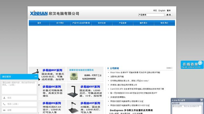Open the 关于我们 menu item
204x114 pixels.
[x=60, y=23]
